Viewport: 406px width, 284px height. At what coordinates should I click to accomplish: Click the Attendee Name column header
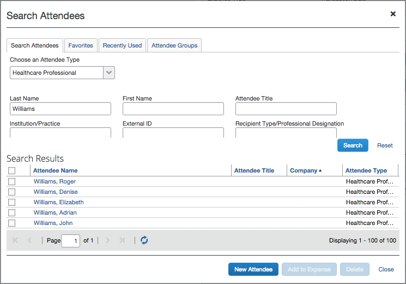pos(55,170)
